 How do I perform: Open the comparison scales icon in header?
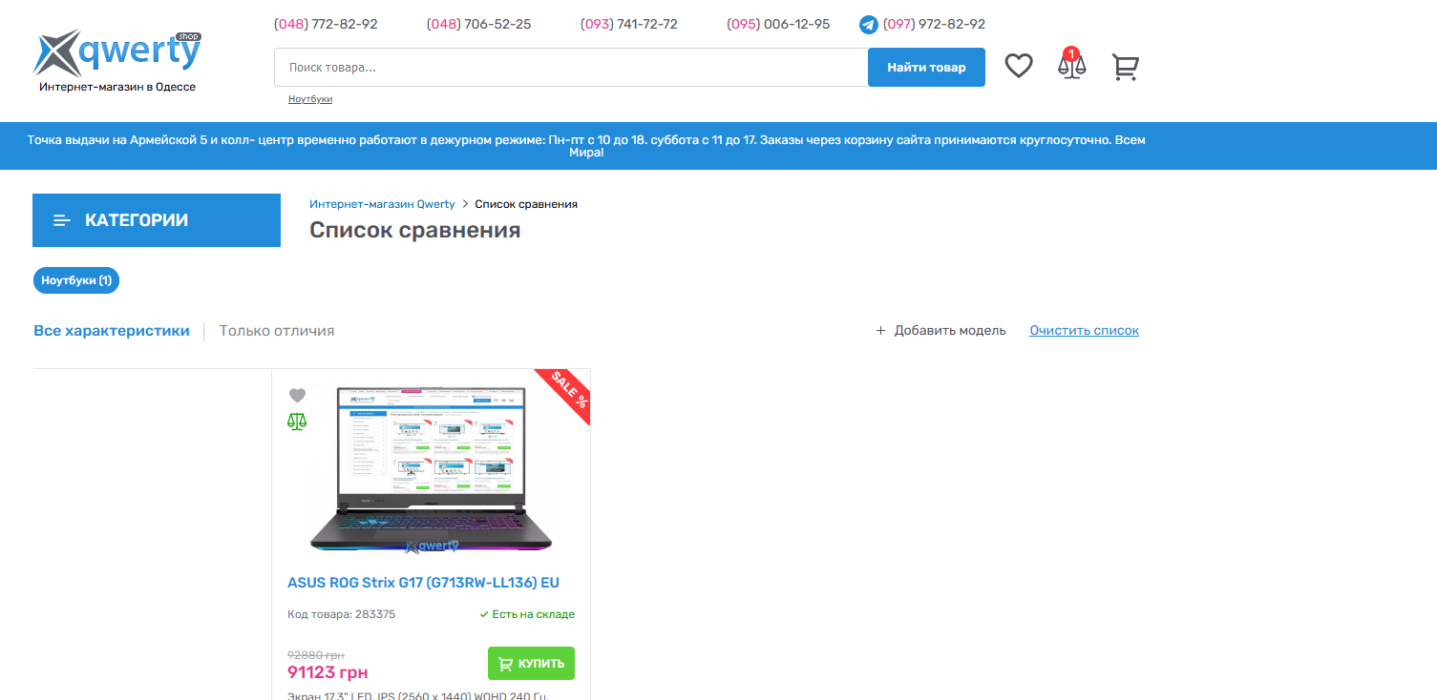click(1072, 66)
